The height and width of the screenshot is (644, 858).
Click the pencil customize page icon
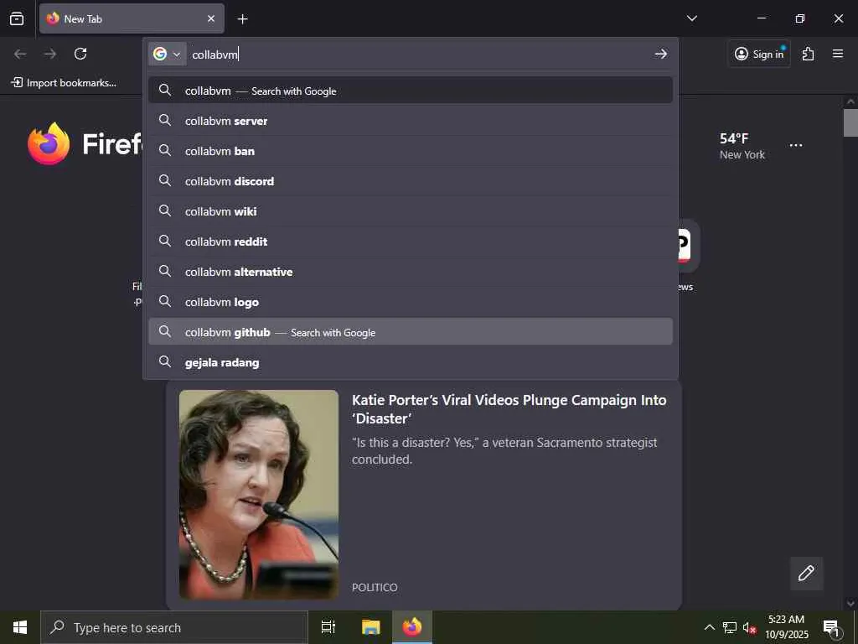pos(806,574)
